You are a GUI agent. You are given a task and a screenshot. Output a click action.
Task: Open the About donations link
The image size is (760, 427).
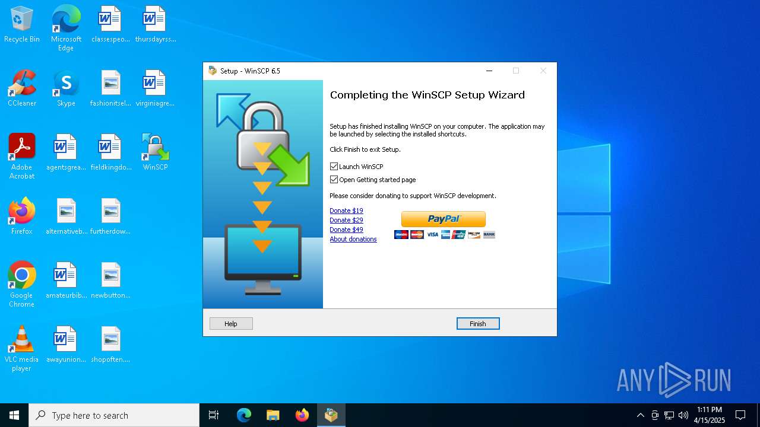[x=353, y=239]
